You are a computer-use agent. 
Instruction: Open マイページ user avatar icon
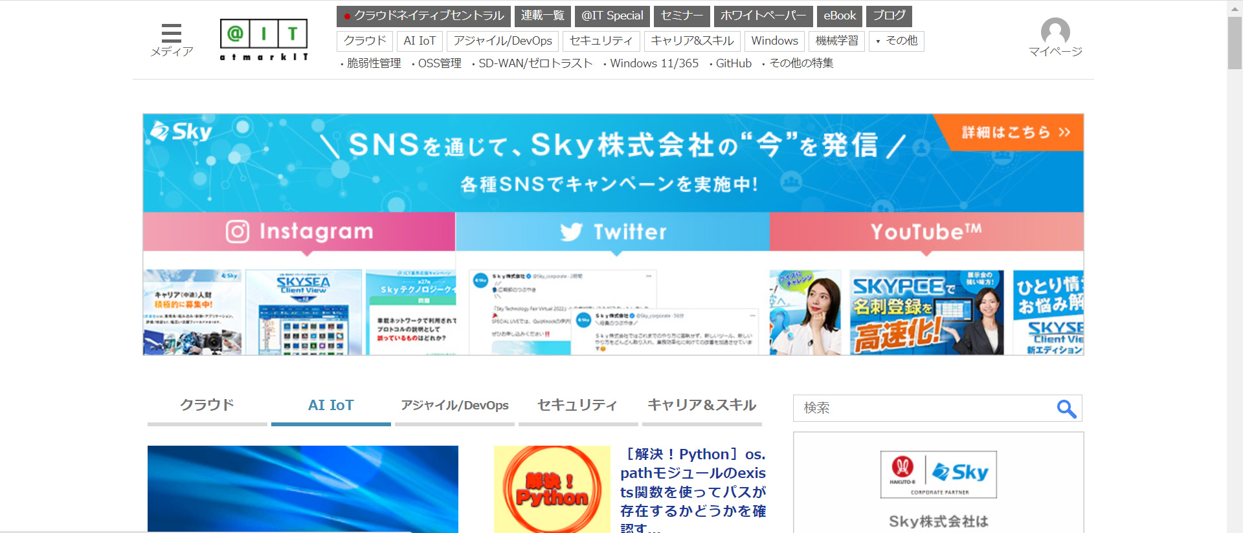(1055, 32)
